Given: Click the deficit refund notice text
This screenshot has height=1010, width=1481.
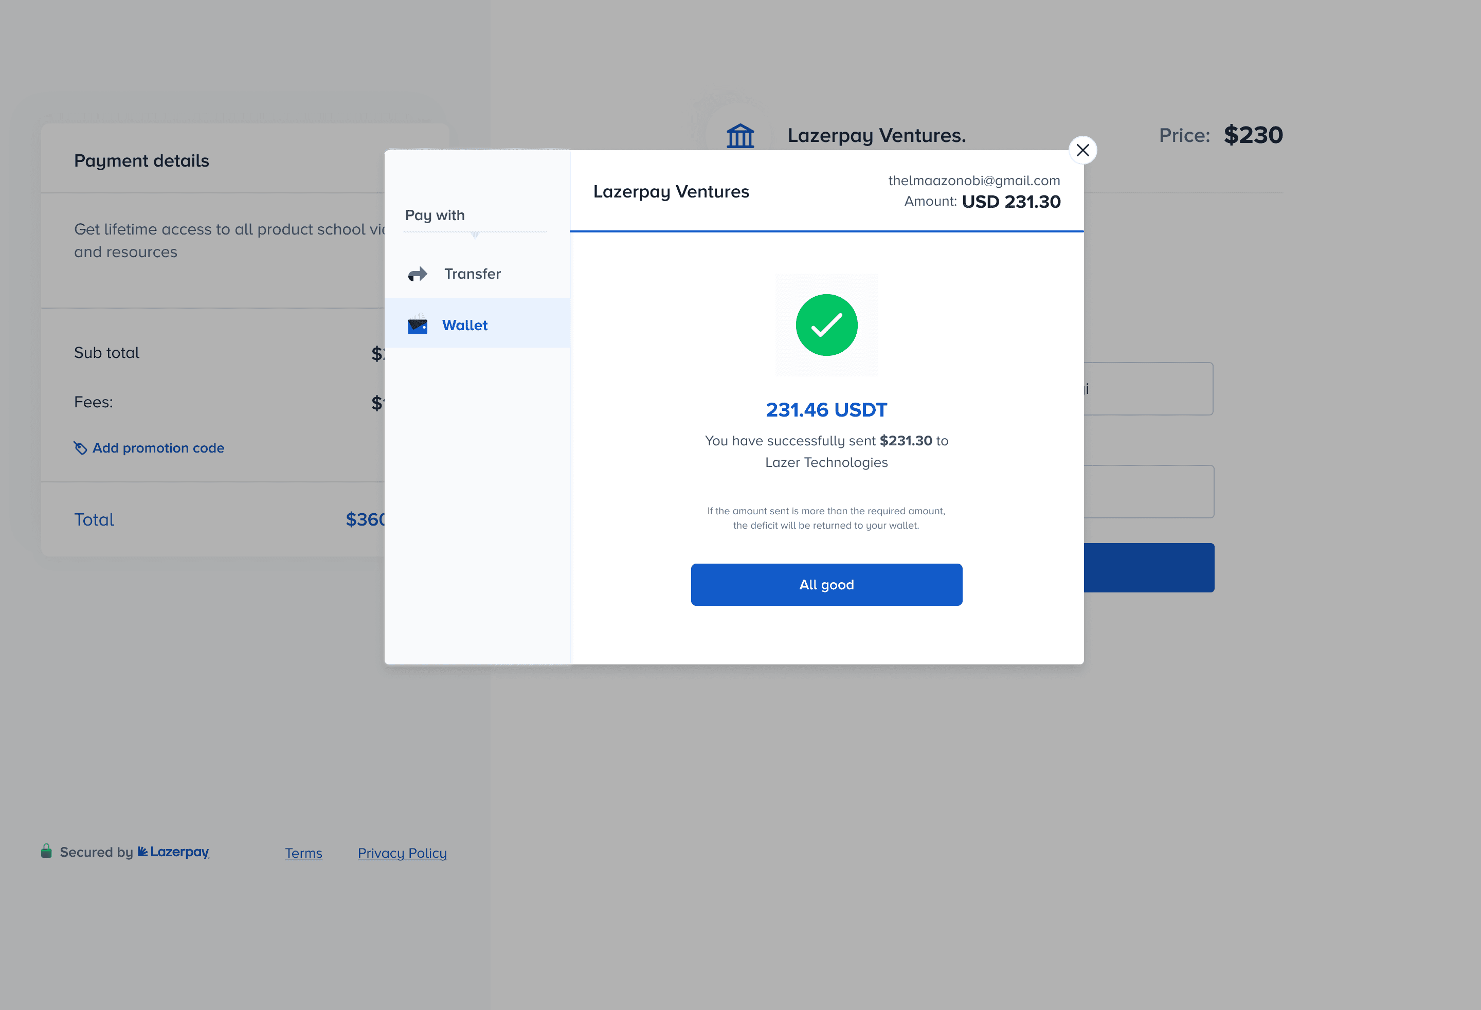Looking at the screenshot, I should click(x=826, y=518).
